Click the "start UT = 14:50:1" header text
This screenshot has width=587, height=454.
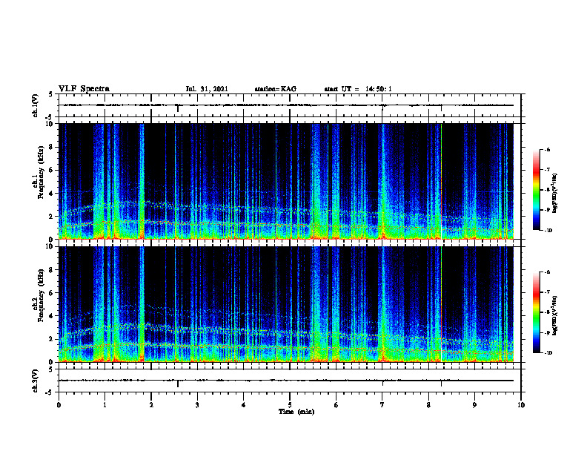pyautogui.click(x=358, y=89)
